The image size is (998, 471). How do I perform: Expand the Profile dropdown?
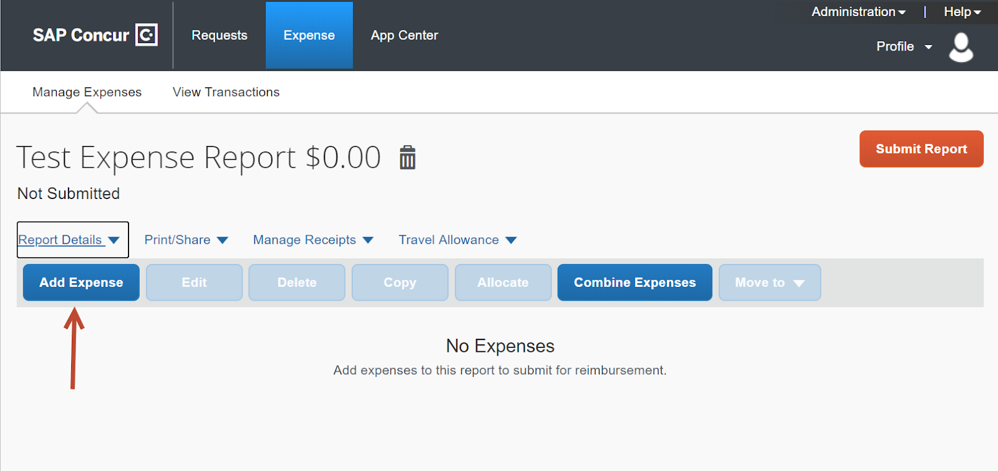[x=903, y=46]
